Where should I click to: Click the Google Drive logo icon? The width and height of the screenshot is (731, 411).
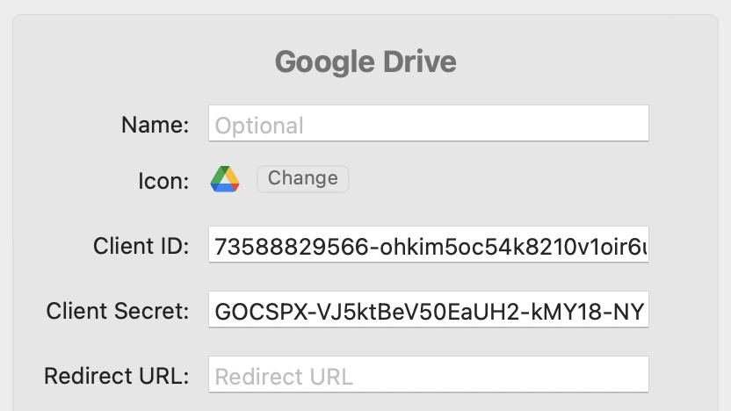pos(225,179)
